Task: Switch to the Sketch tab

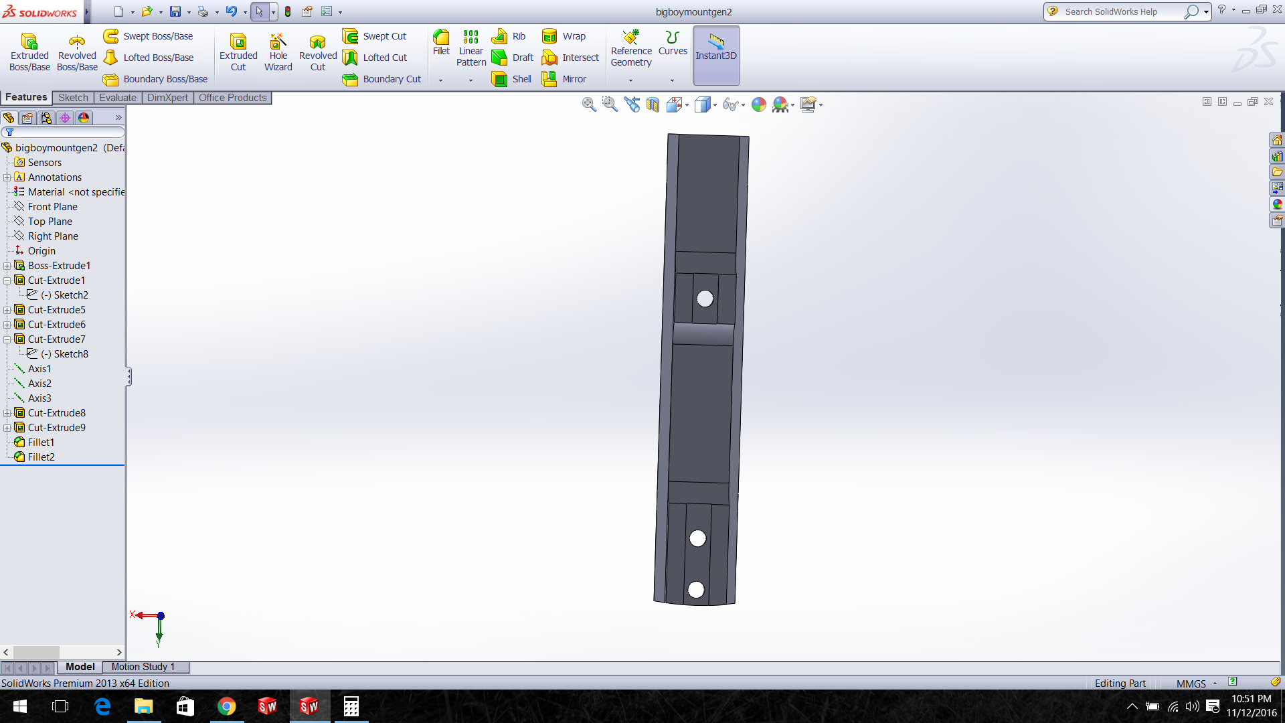Action: tap(73, 98)
